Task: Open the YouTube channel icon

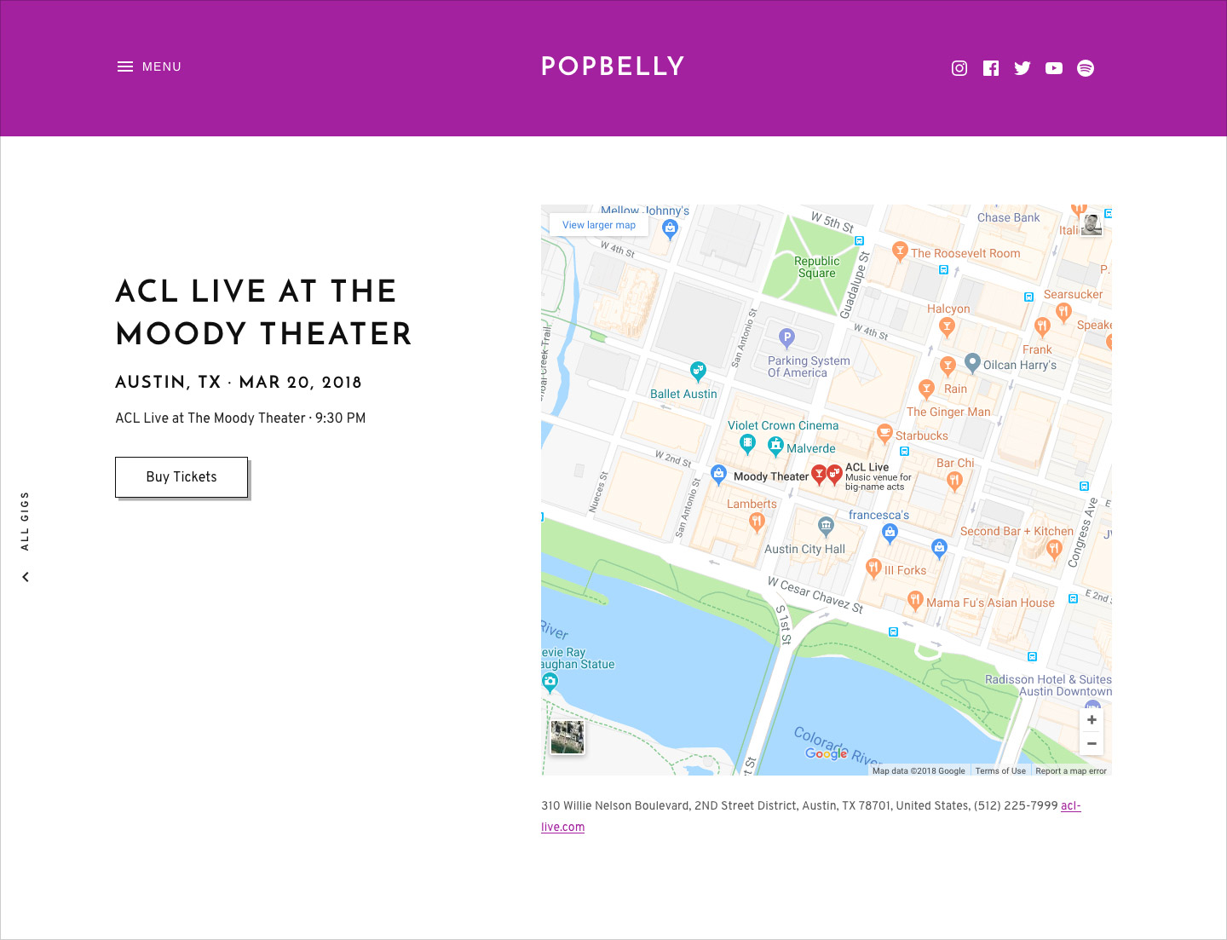Action: point(1054,68)
